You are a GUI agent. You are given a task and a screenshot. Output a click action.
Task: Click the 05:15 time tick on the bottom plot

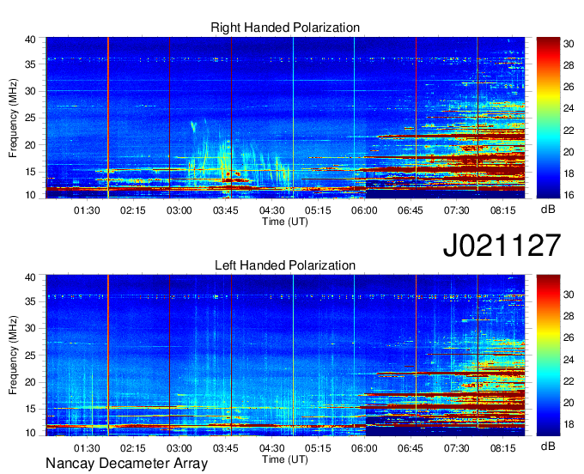pyautogui.click(x=318, y=448)
